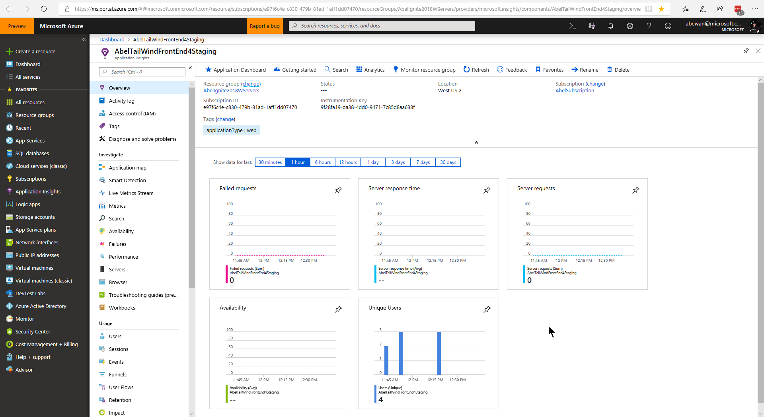
Task: Click Delete in the command bar
Action: 618,70
